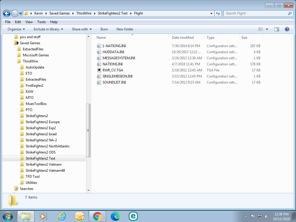
Task: Select the SOUNDLIST.INI file icon
Action: 99,82
